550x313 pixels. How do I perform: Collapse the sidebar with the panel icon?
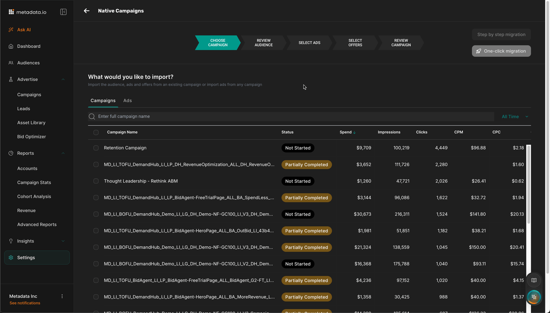[x=63, y=12]
